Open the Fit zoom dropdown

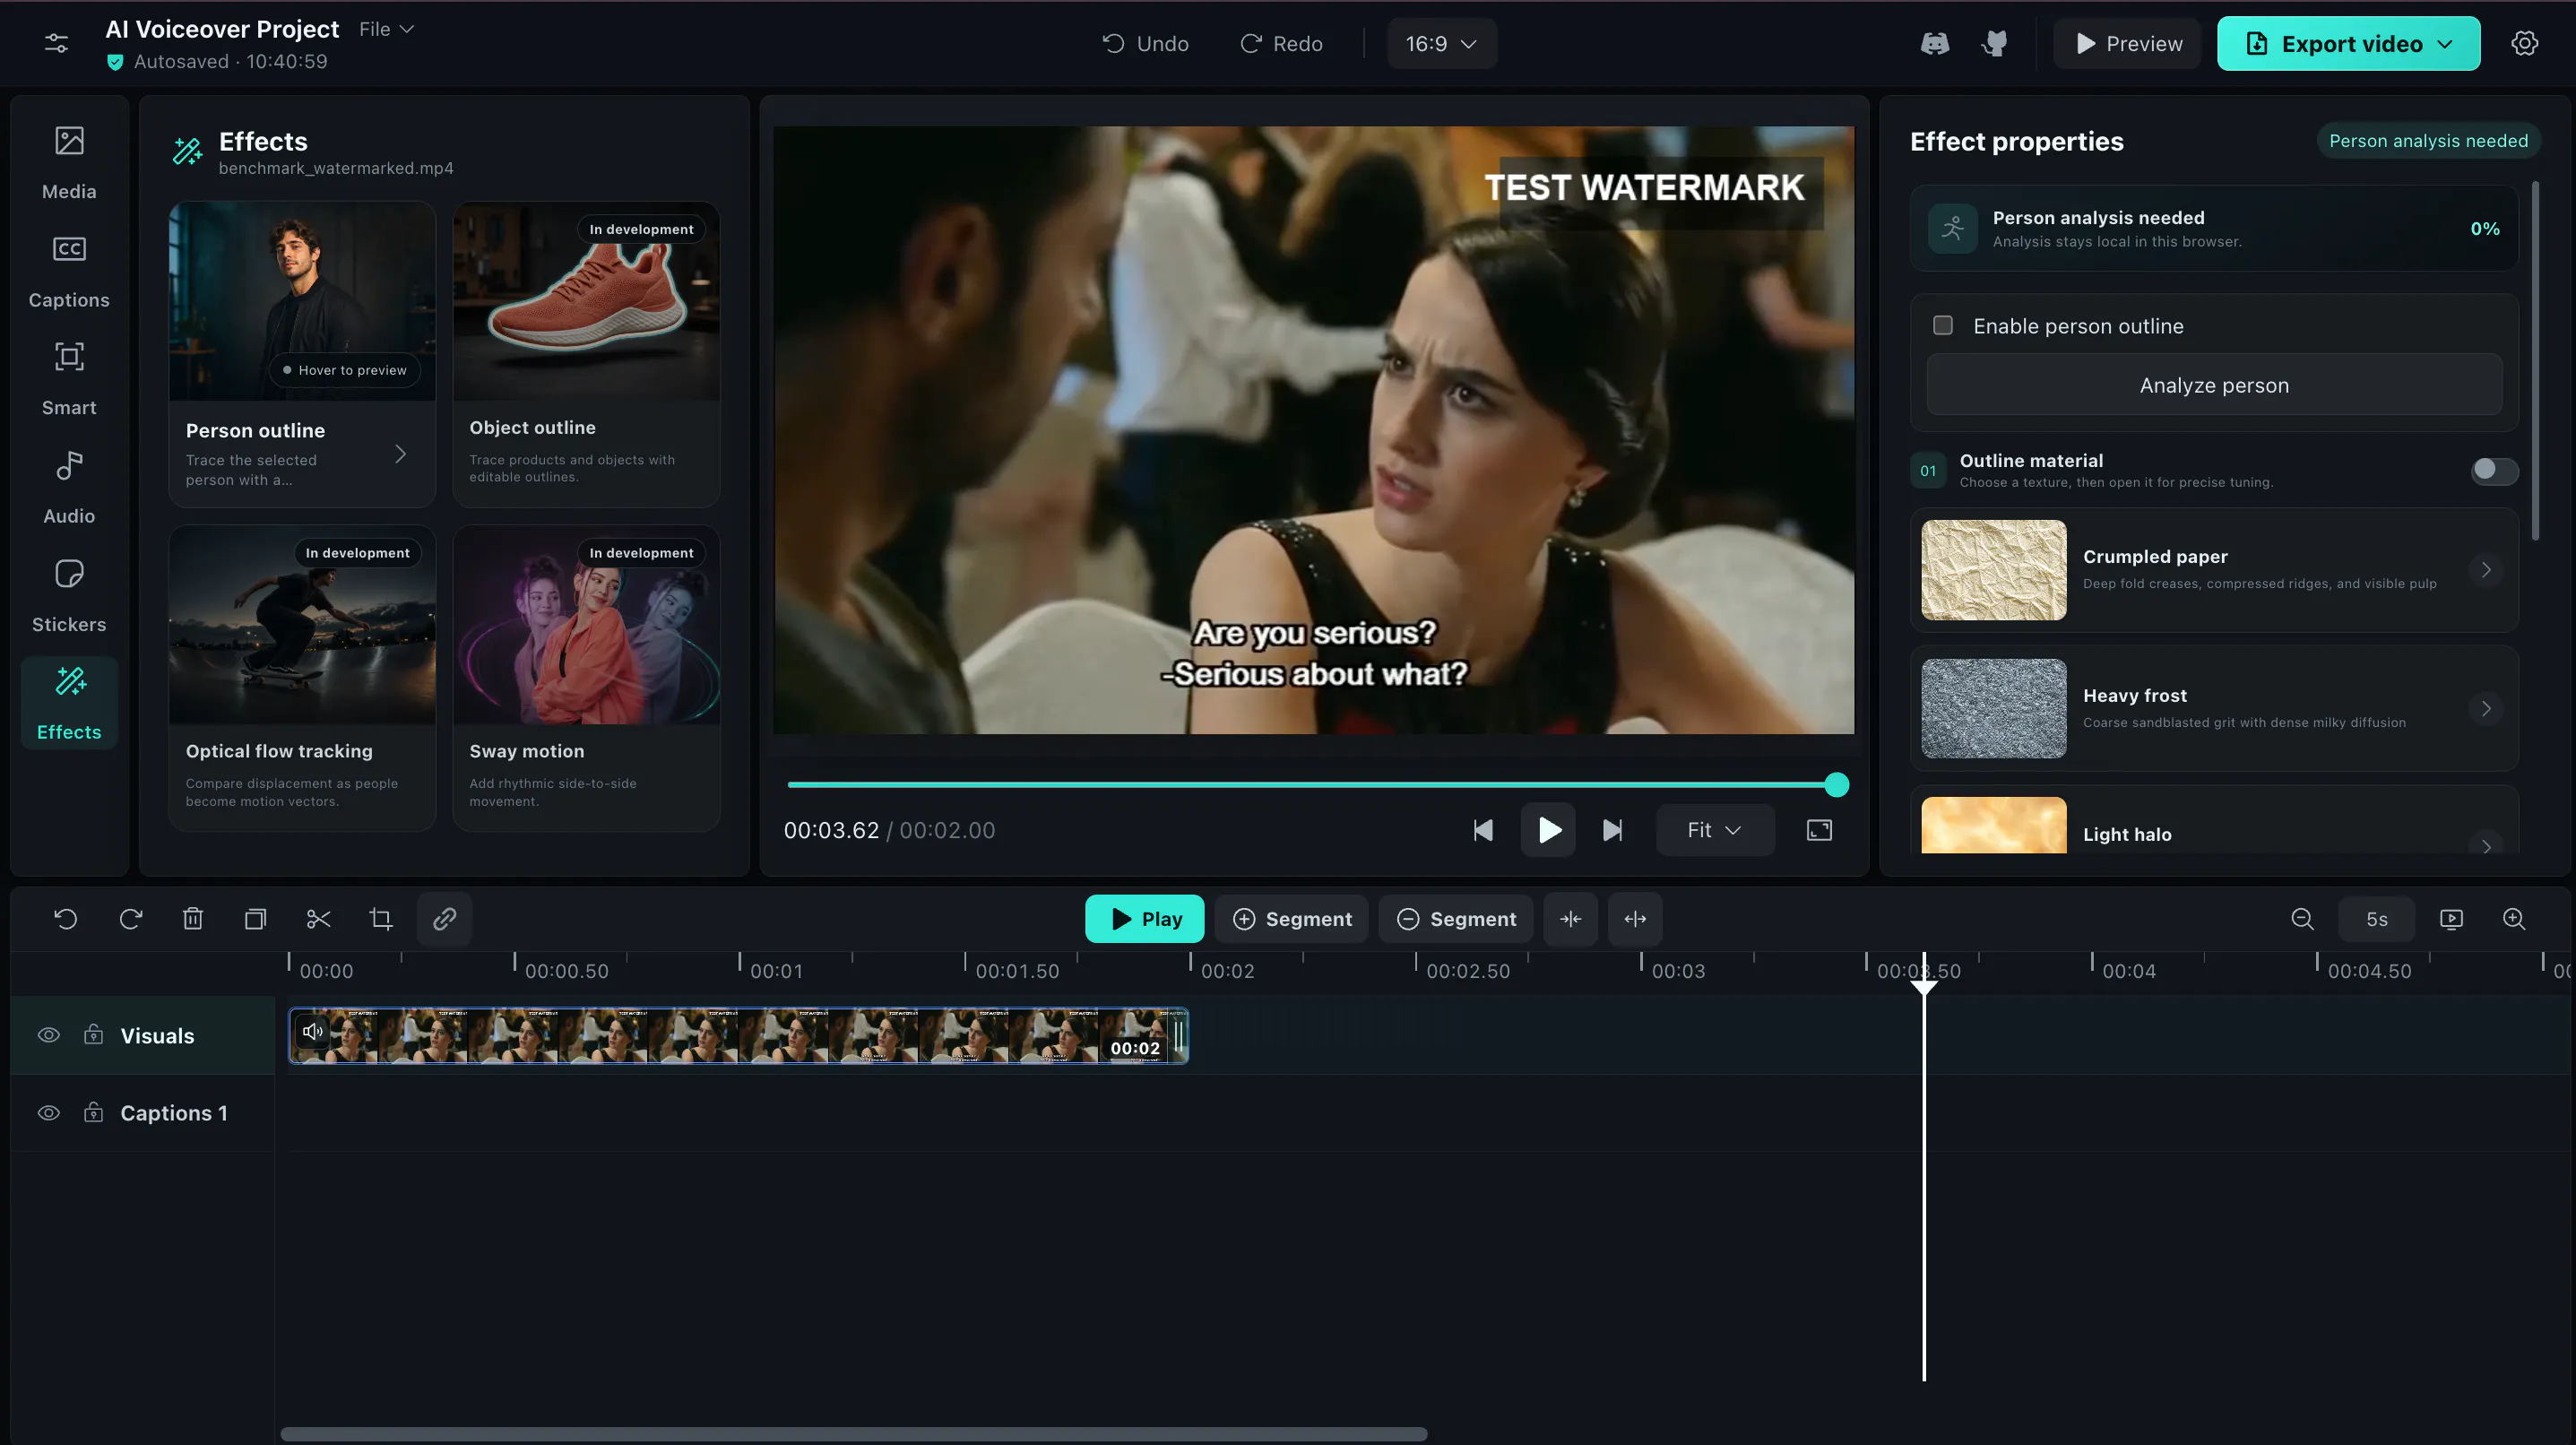pos(1714,830)
